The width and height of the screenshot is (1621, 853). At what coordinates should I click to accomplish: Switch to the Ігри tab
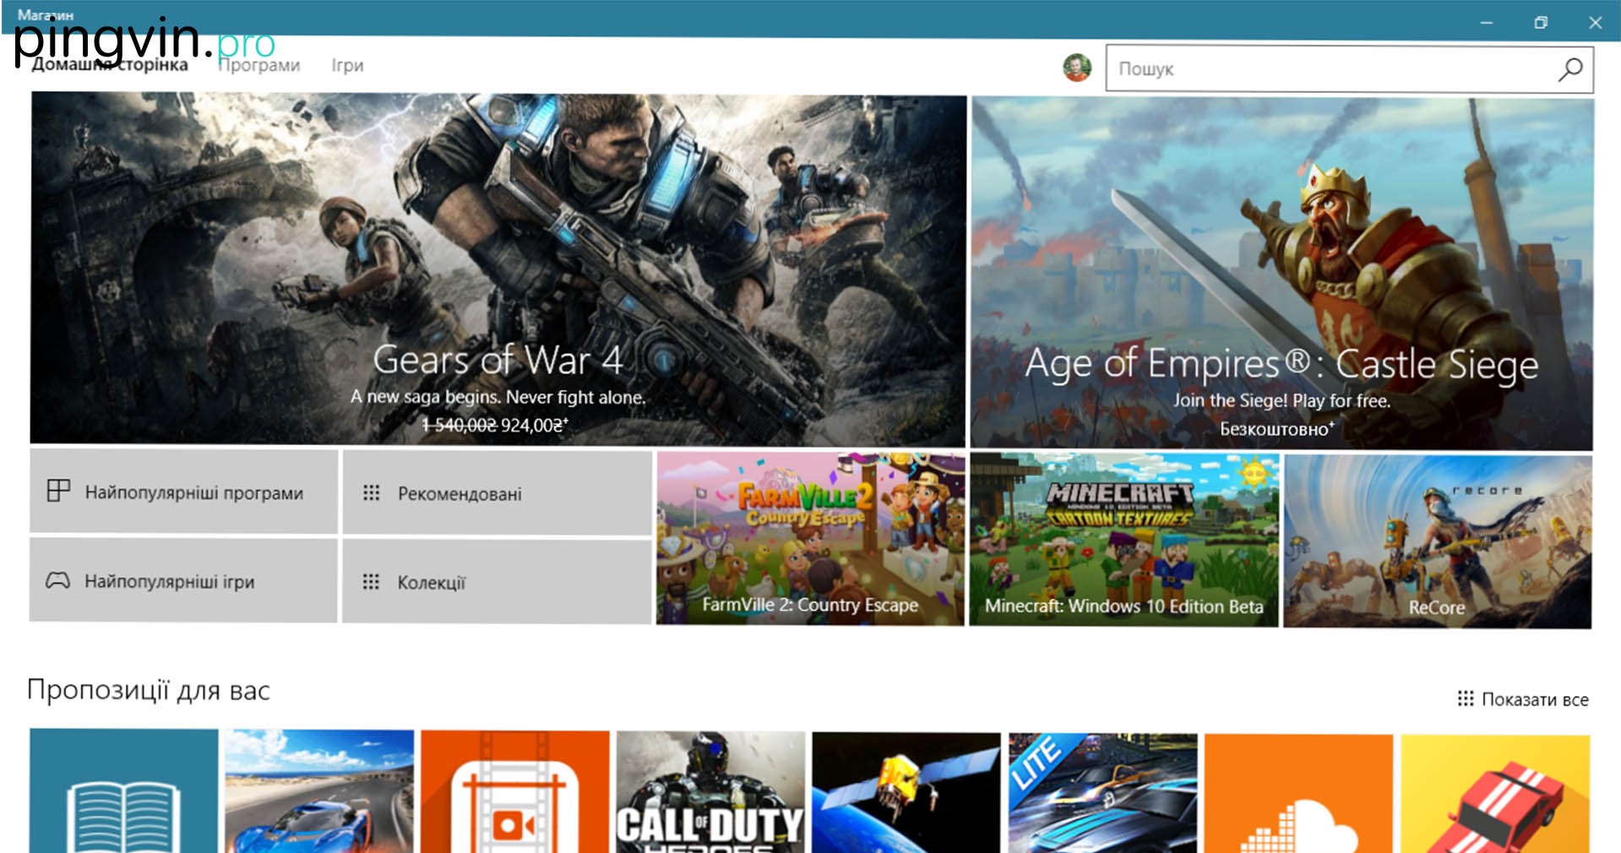pos(347,66)
